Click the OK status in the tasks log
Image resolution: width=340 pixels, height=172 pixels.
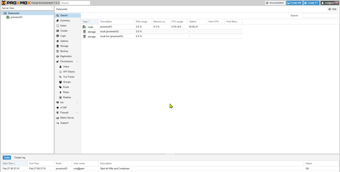click(x=307, y=169)
